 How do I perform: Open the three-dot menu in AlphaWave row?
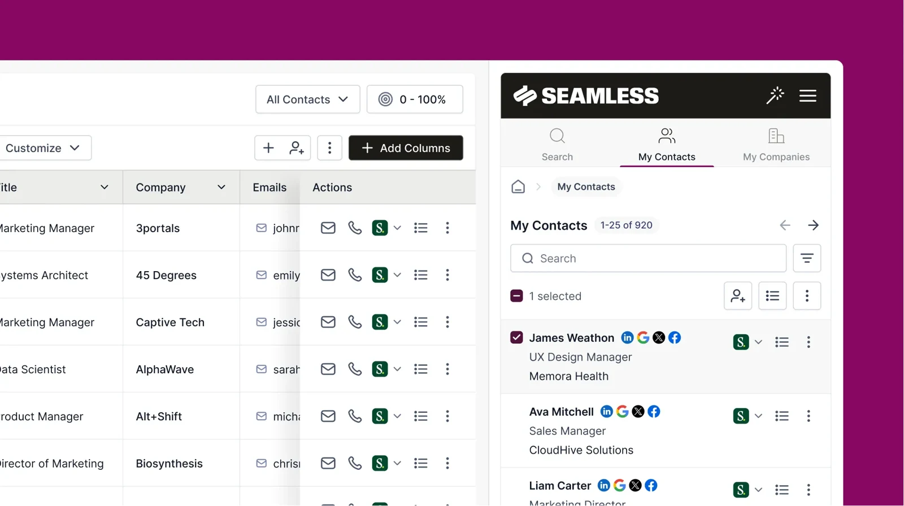click(447, 369)
